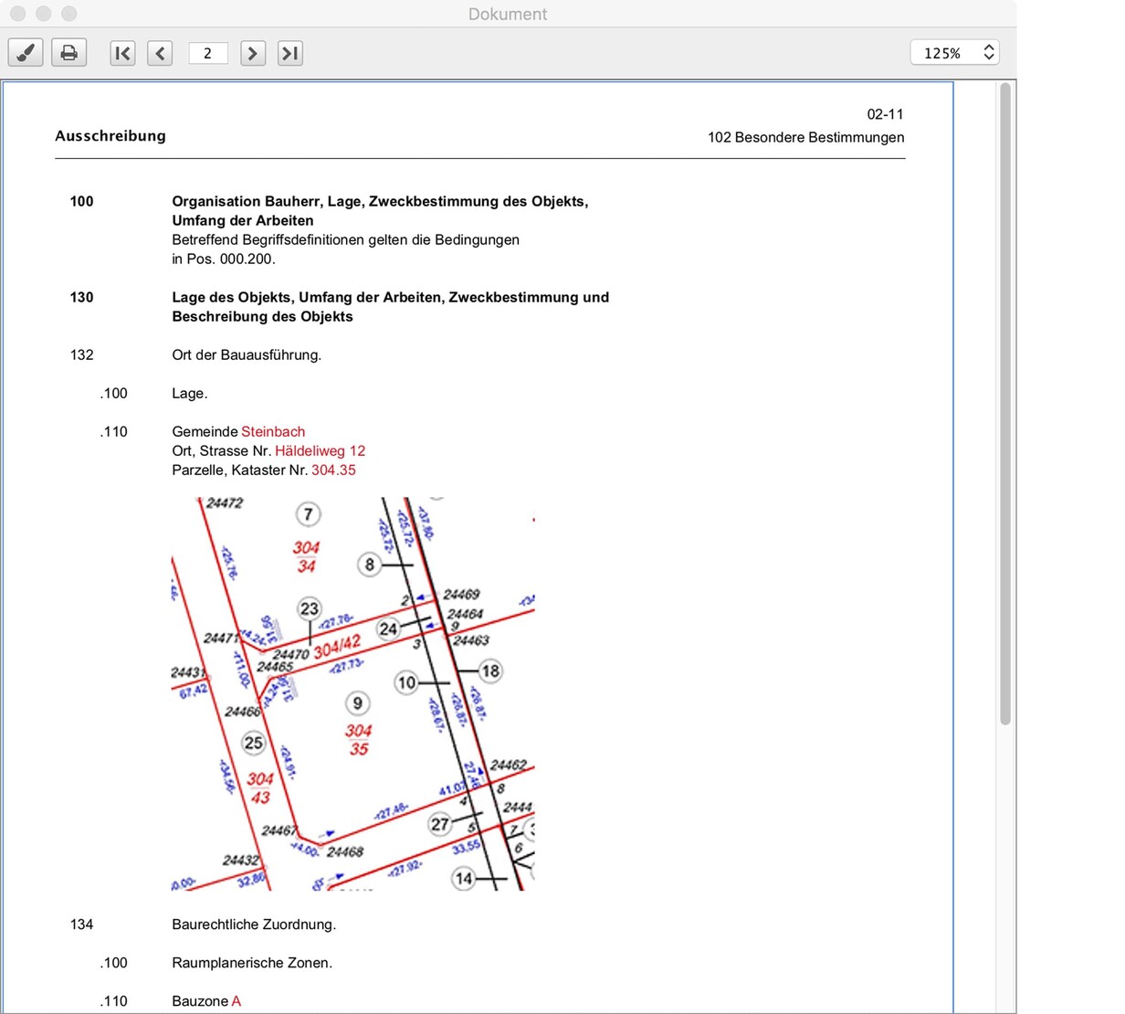Select the parcel number 304.35
1125x1014 pixels.
[333, 470]
